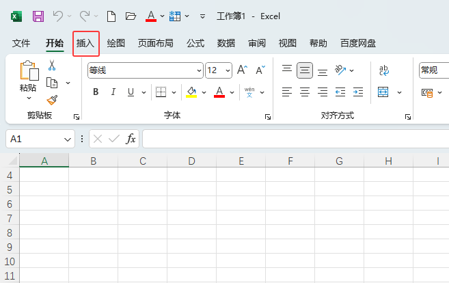This screenshot has height=283, width=449.
Task: Apply red font color in Font group
Action: point(219,92)
